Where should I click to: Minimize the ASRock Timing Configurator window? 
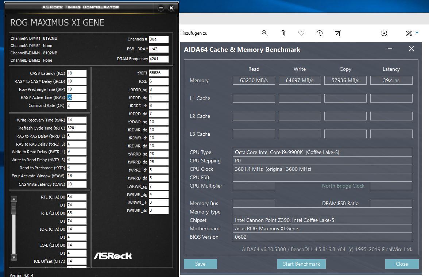(161, 8)
